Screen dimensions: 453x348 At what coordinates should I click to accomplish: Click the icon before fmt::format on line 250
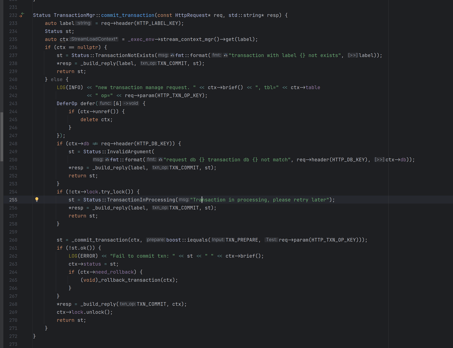coord(107,160)
